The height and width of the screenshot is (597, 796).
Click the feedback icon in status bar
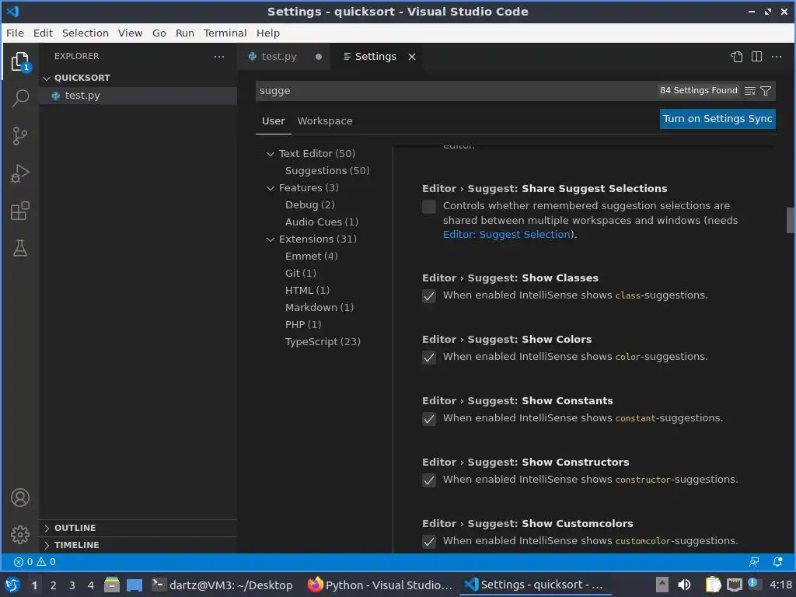pyautogui.click(x=754, y=561)
